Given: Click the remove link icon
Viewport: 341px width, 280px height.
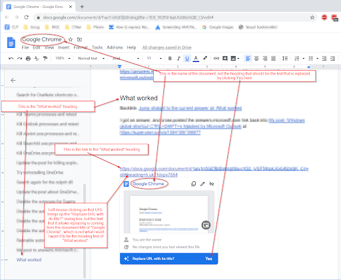Looking at the screenshot, I should click(x=212, y=184).
